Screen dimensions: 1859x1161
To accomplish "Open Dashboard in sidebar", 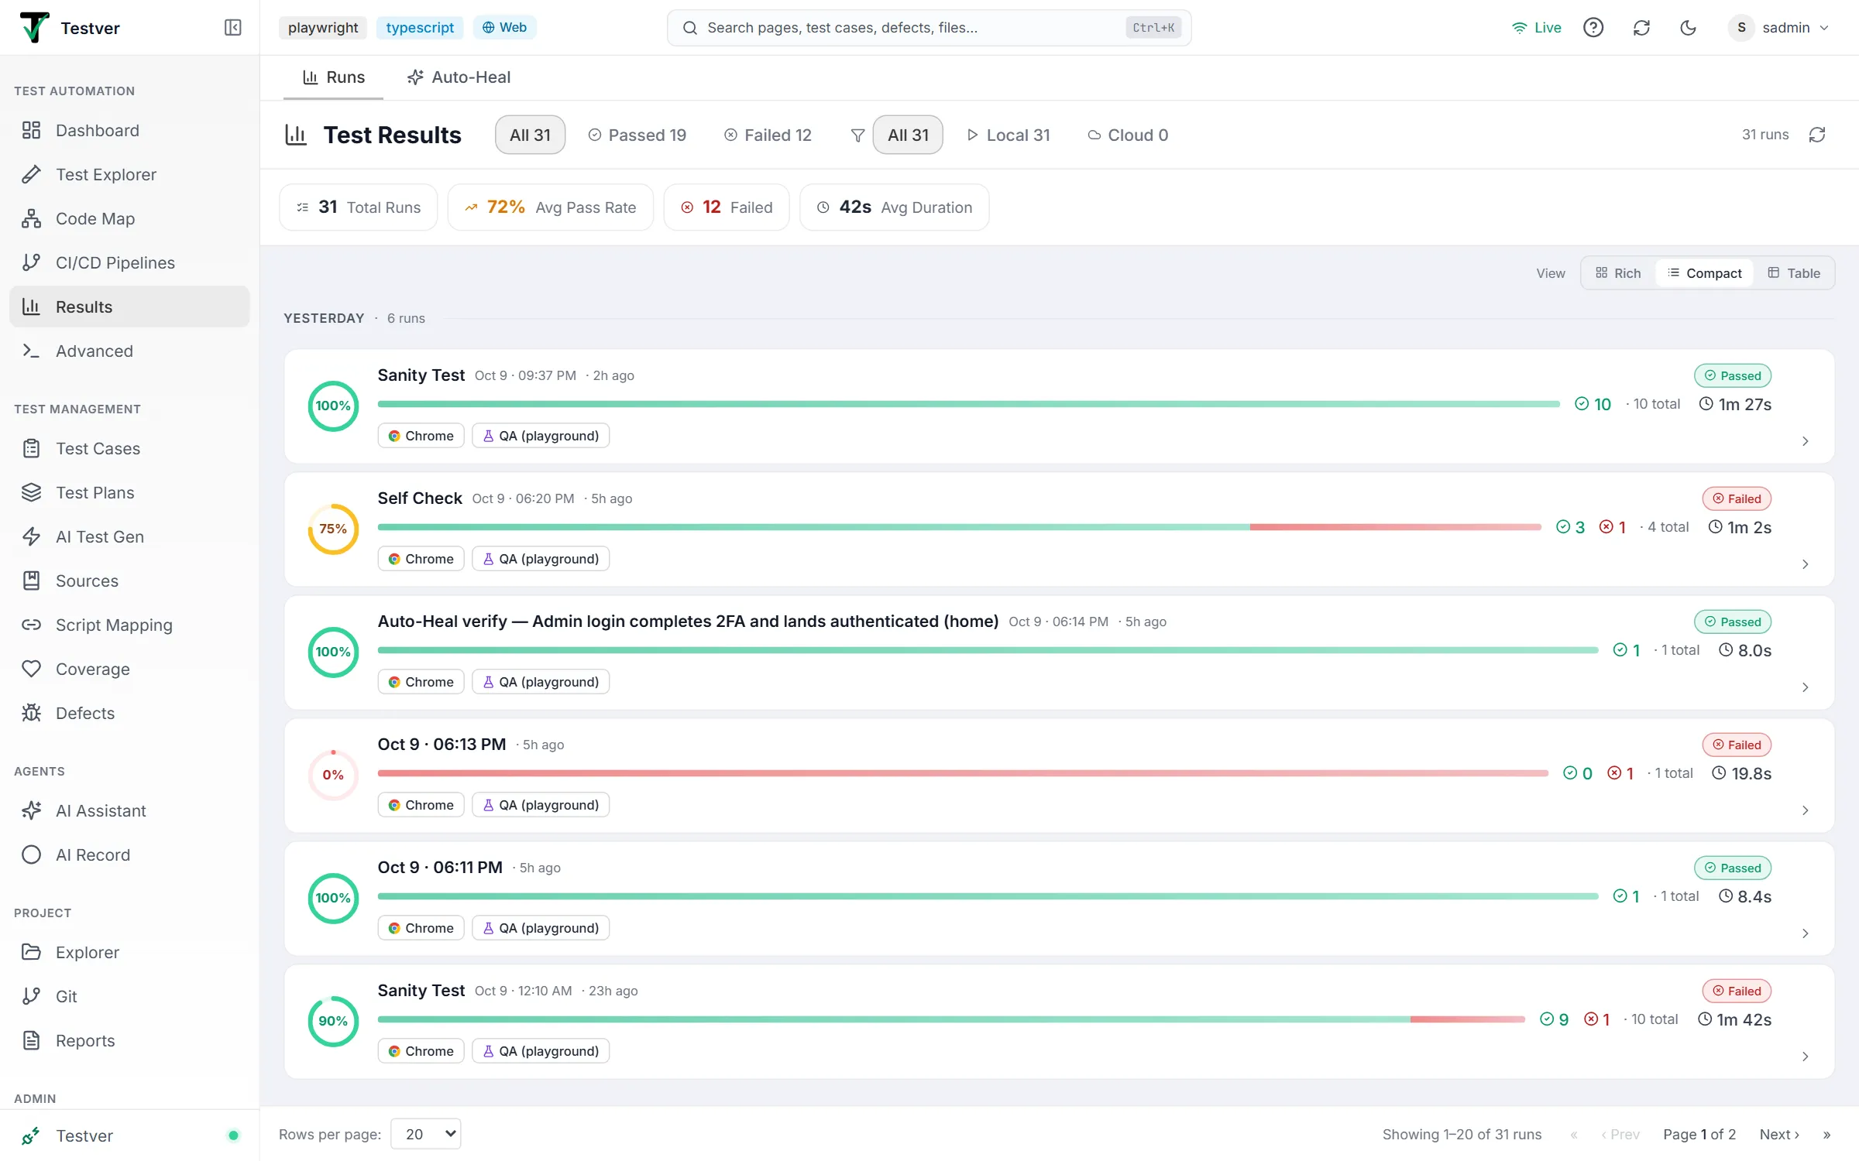I will coord(129,130).
